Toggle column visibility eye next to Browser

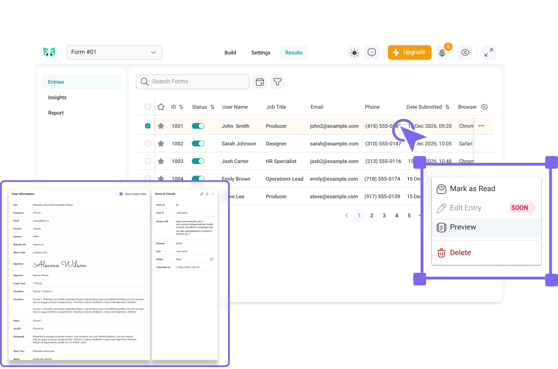point(485,107)
